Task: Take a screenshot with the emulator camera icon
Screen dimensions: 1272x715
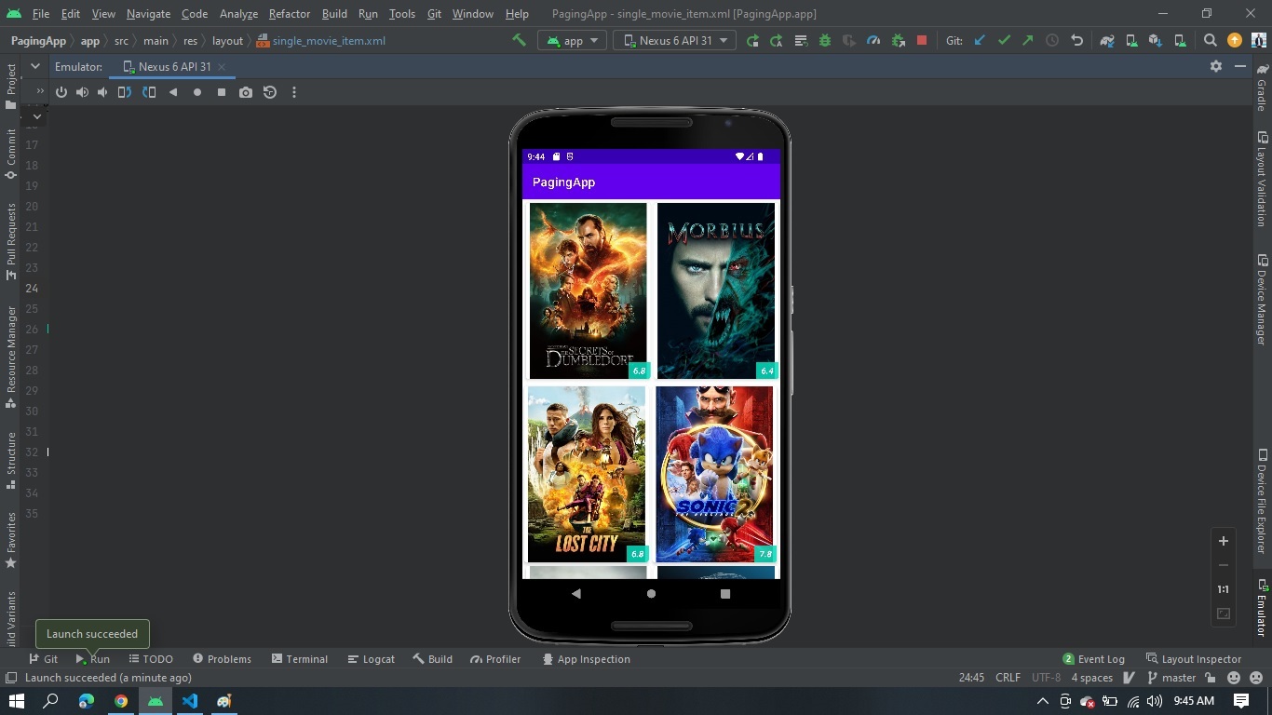Action: tap(246, 92)
